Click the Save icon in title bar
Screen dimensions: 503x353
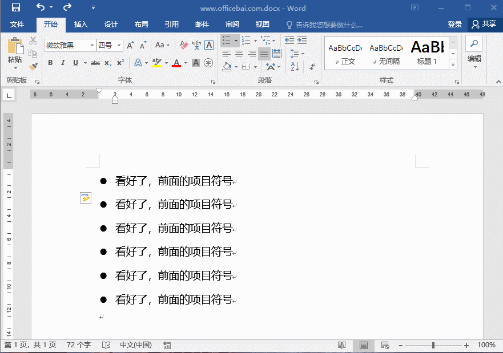coord(16,7)
